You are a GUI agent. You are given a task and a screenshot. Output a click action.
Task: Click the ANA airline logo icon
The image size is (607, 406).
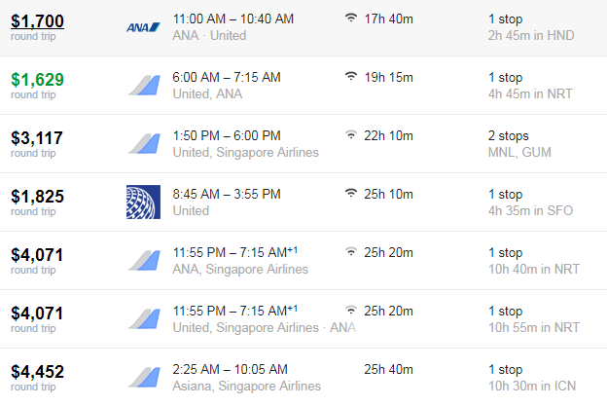[x=143, y=27]
